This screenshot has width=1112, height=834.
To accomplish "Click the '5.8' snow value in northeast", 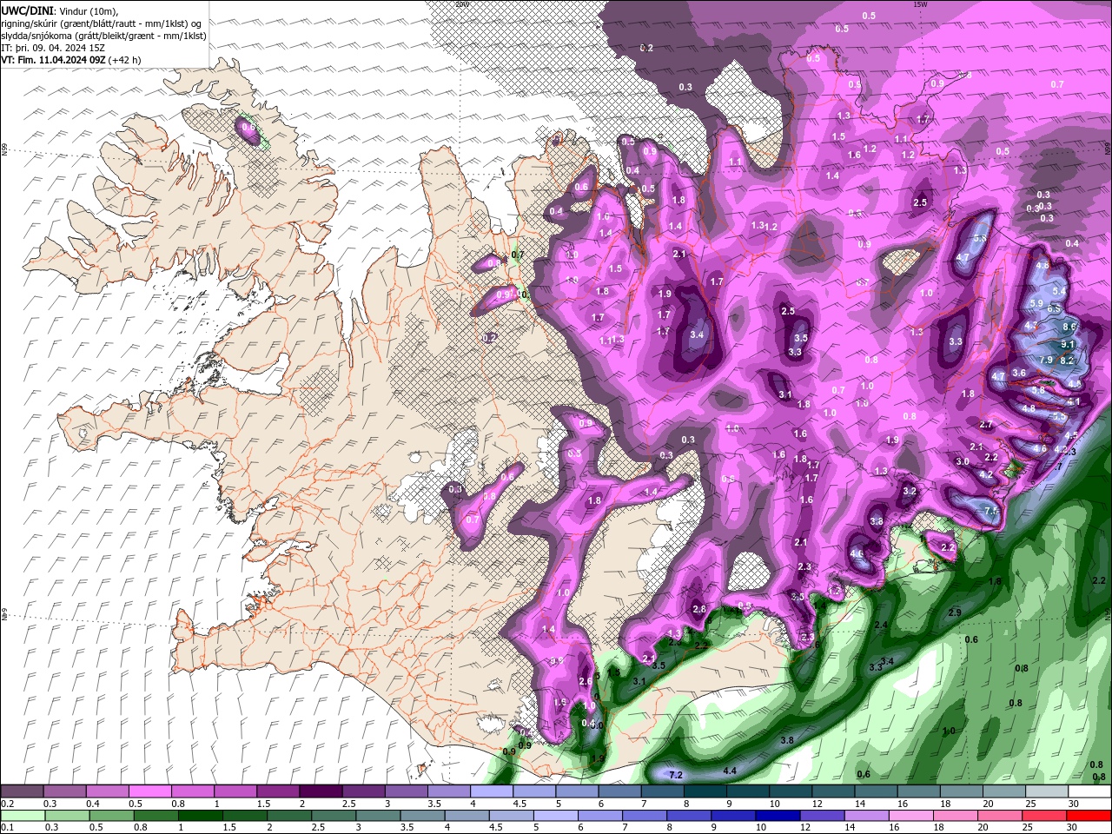I will (x=982, y=238).
